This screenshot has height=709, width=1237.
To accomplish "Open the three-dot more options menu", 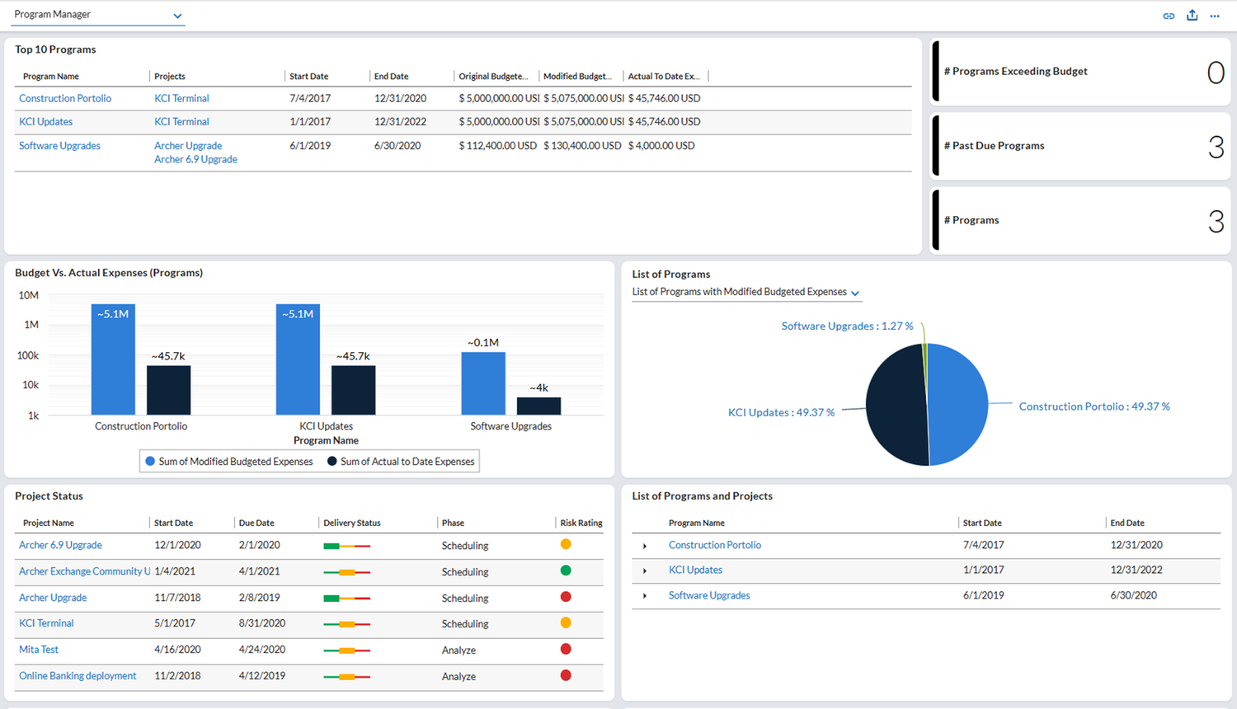I will tap(1215, 16).
